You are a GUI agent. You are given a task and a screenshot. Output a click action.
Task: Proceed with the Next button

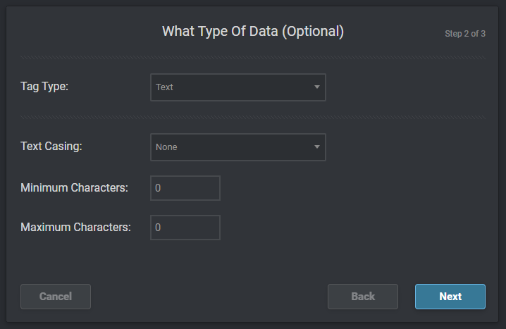tap(450, 297)
